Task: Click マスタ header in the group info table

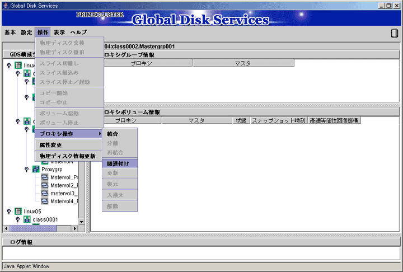Action: (x=243, y=63)
